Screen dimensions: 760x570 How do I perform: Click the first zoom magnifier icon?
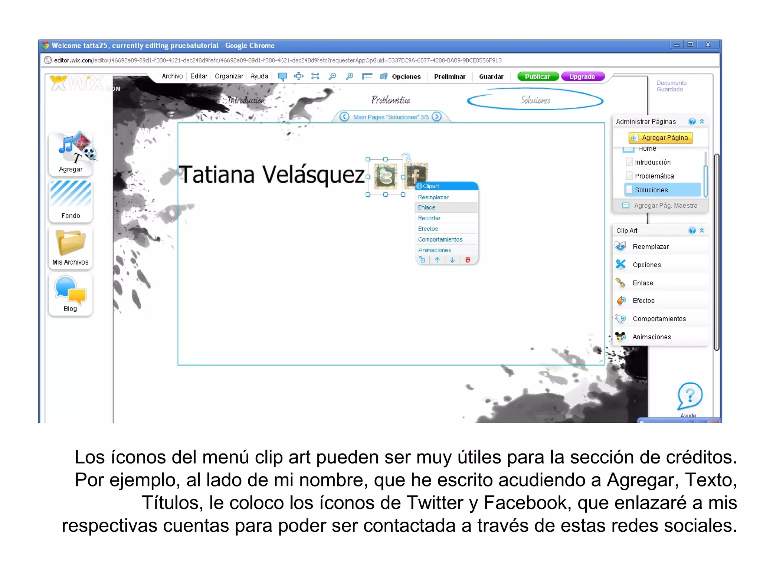pos(332,76)
